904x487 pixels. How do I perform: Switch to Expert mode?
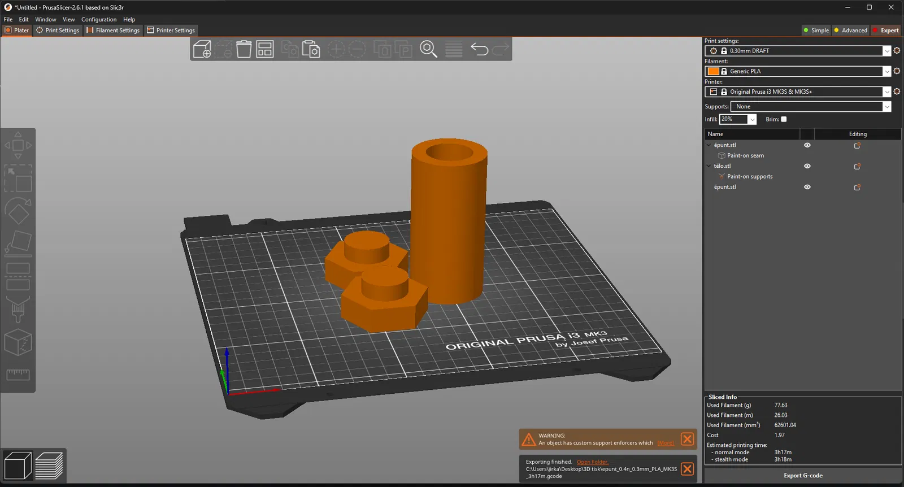pyautogui.click(x=885, y=31)
